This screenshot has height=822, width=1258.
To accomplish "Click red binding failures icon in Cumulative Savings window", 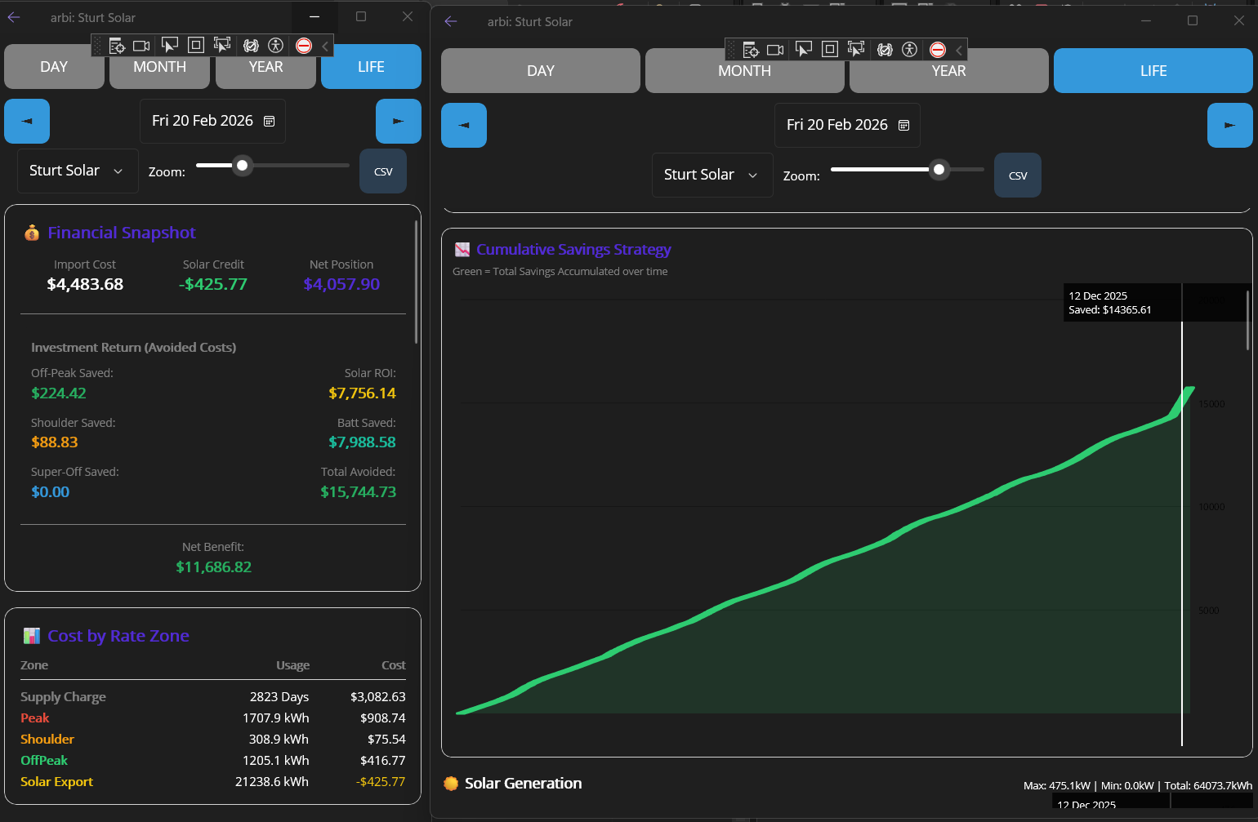I will pyautogui.click(x=938, y=50).
